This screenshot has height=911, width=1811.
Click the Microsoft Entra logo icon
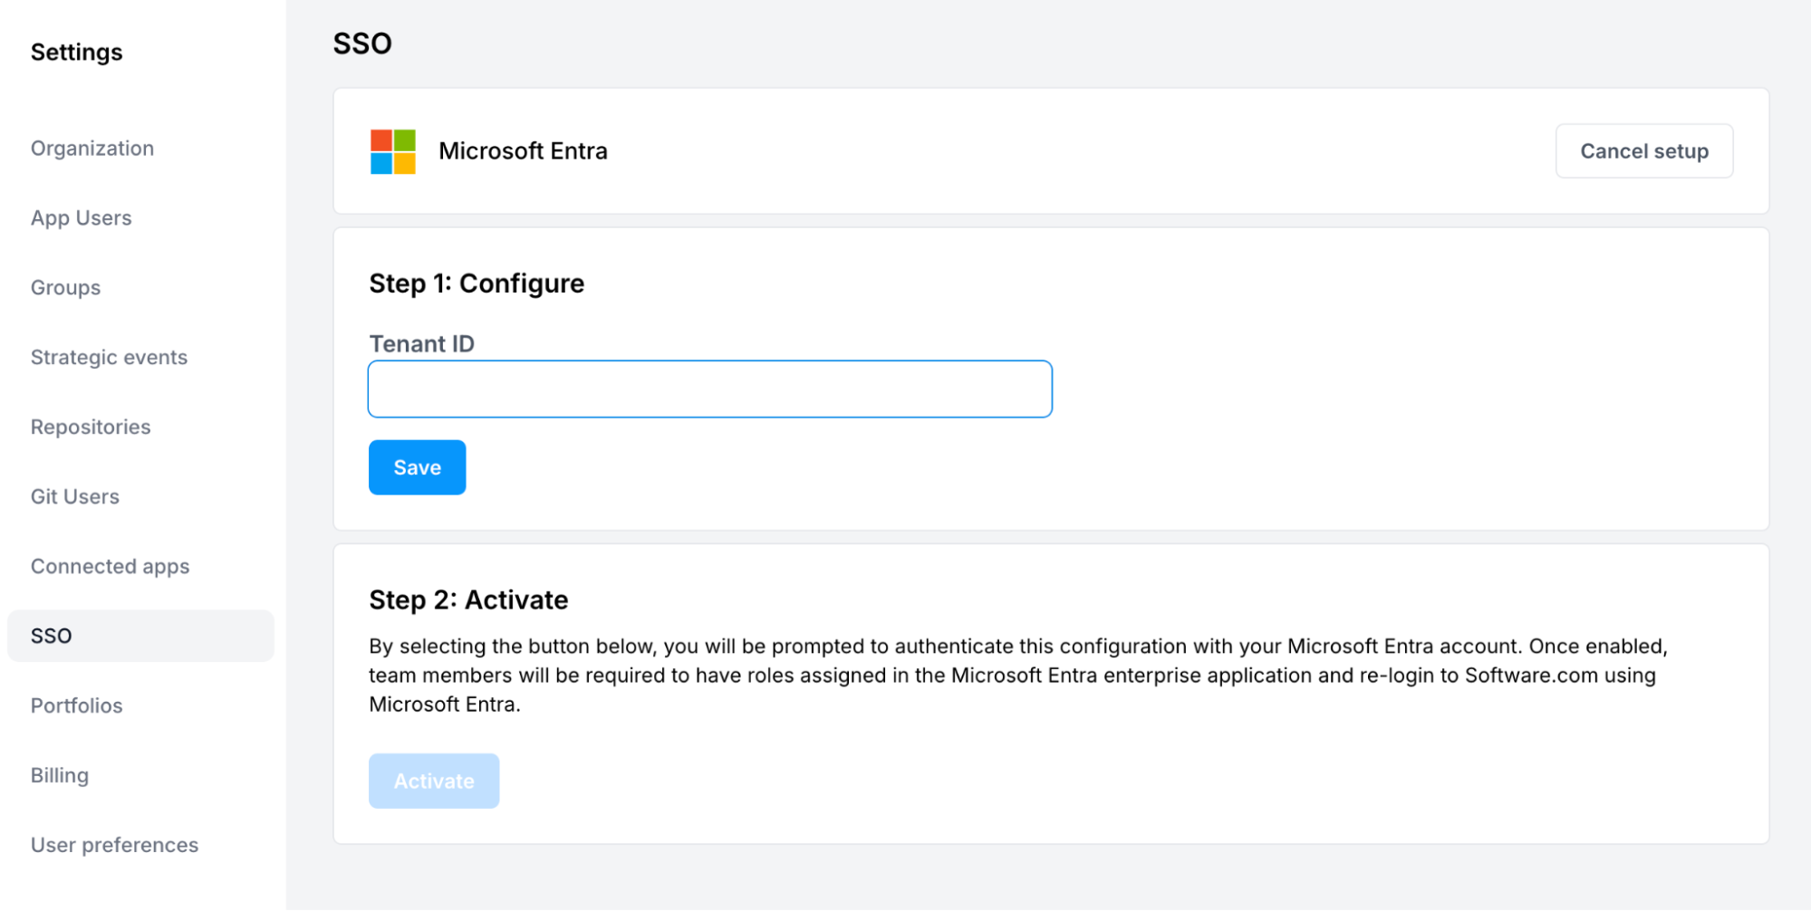point(392,151)
